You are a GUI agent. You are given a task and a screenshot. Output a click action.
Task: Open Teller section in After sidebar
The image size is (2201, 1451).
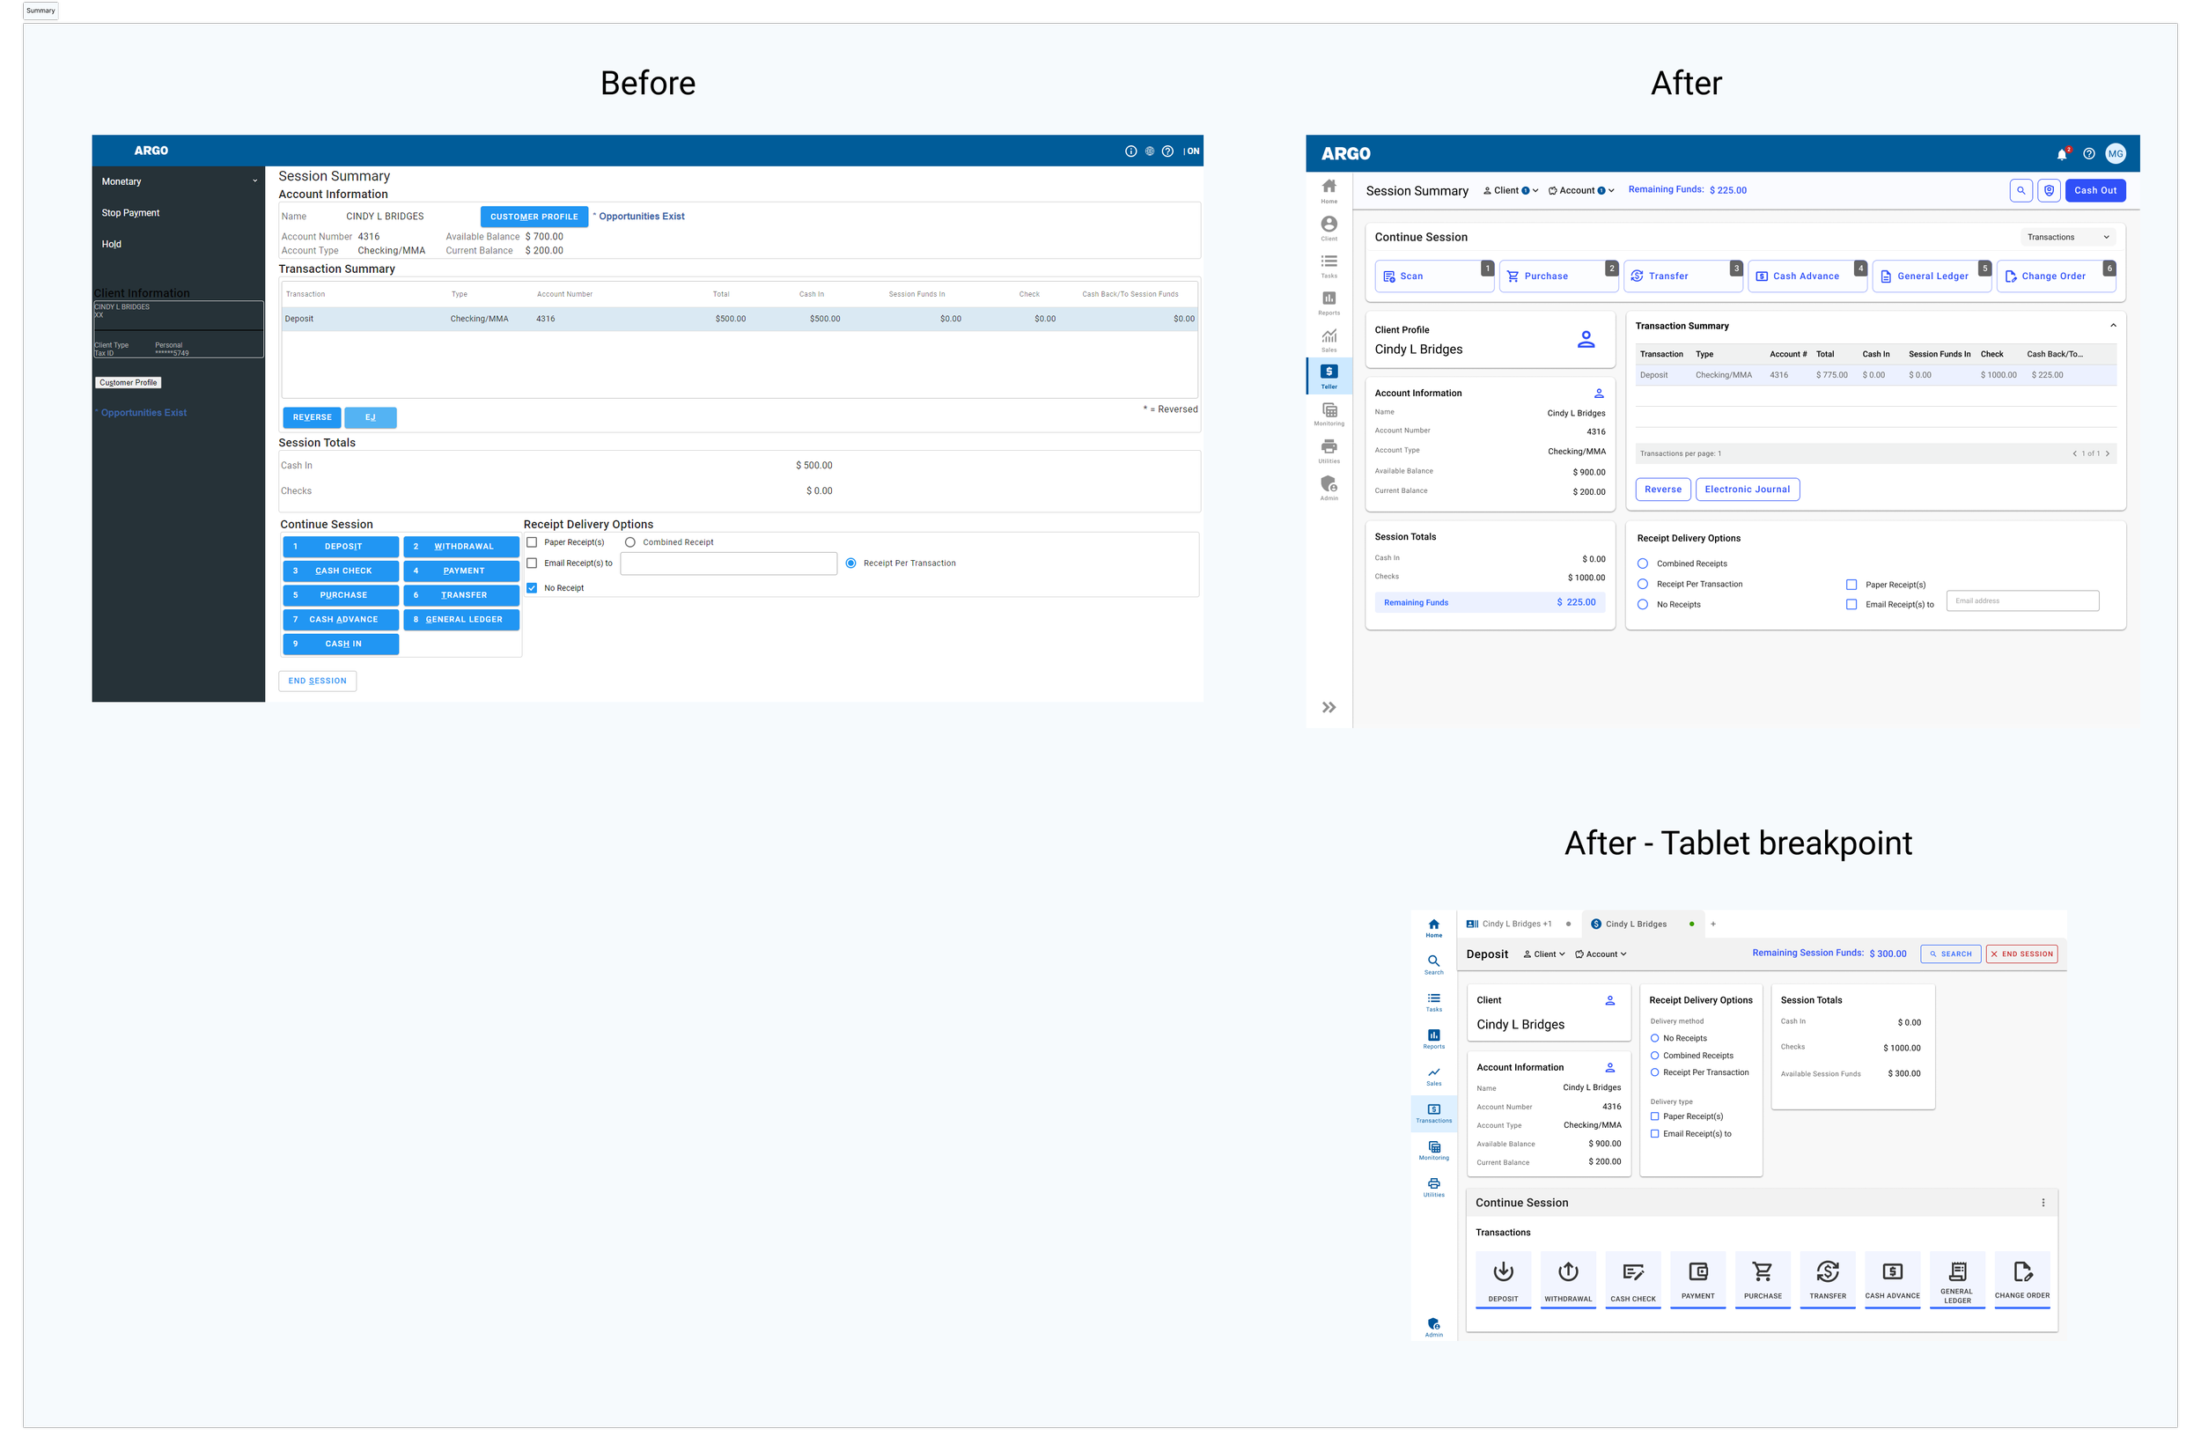(1329, 376)
